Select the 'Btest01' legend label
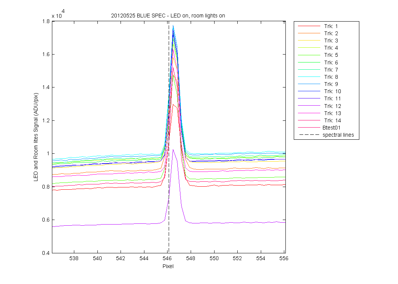398x284 pixels. [x=332, y=128]
